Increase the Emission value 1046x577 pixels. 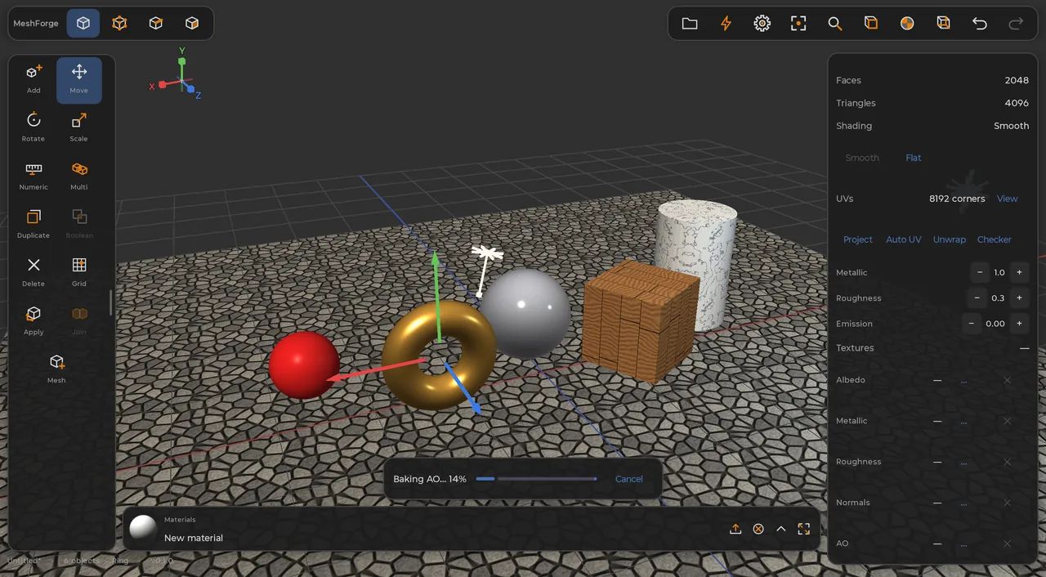tap(1019, 324)
